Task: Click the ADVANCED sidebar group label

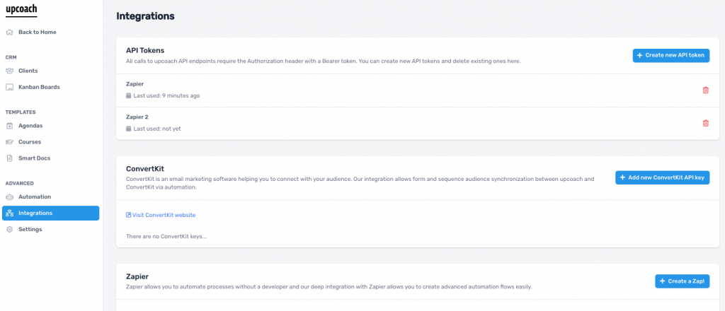Action: tap(19, 183)
